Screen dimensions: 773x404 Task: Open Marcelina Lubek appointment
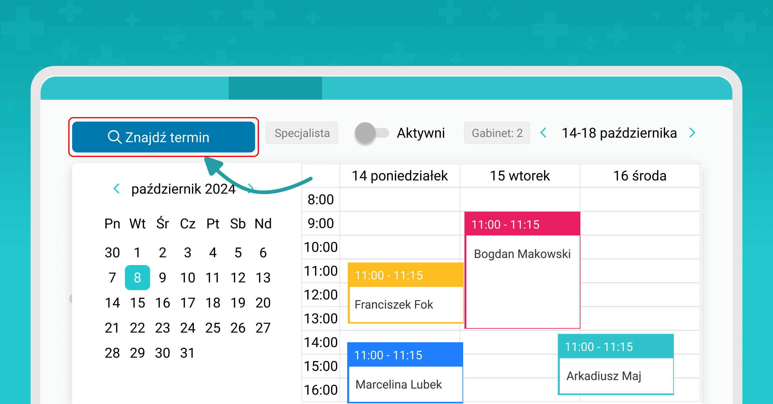405,372
